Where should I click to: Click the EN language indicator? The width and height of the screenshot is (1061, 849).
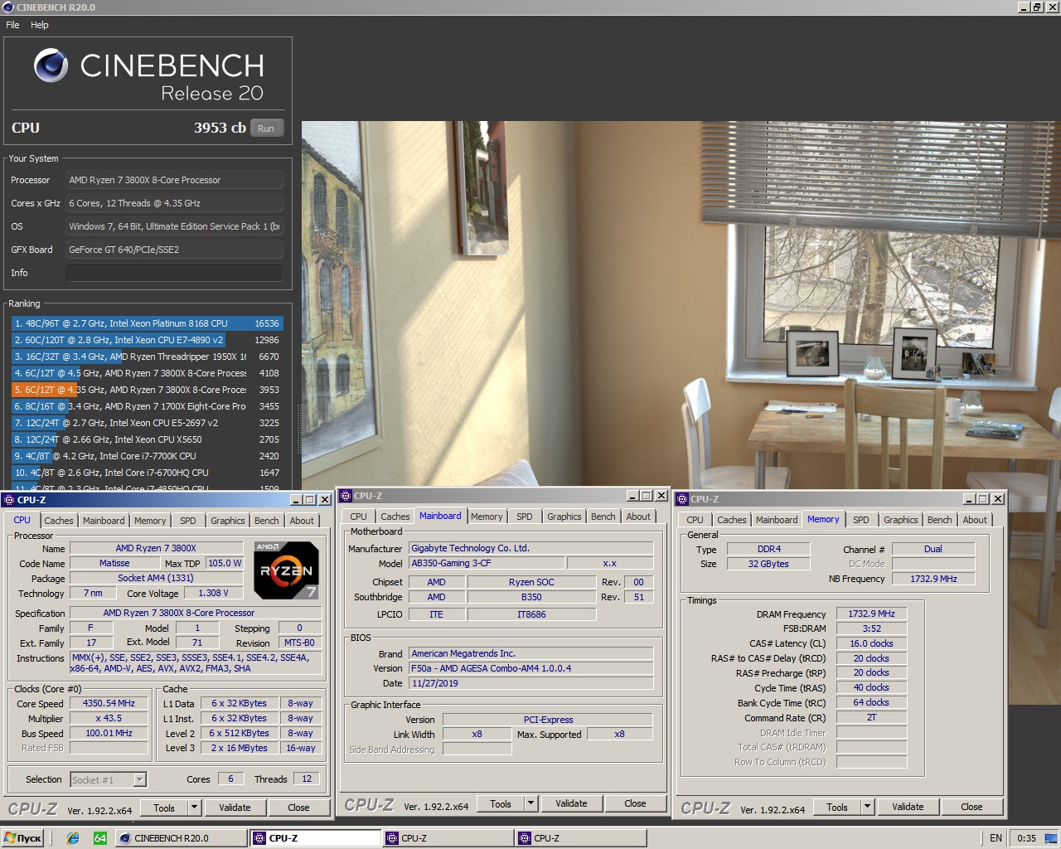pyautogui.click(x=996, y=838)
